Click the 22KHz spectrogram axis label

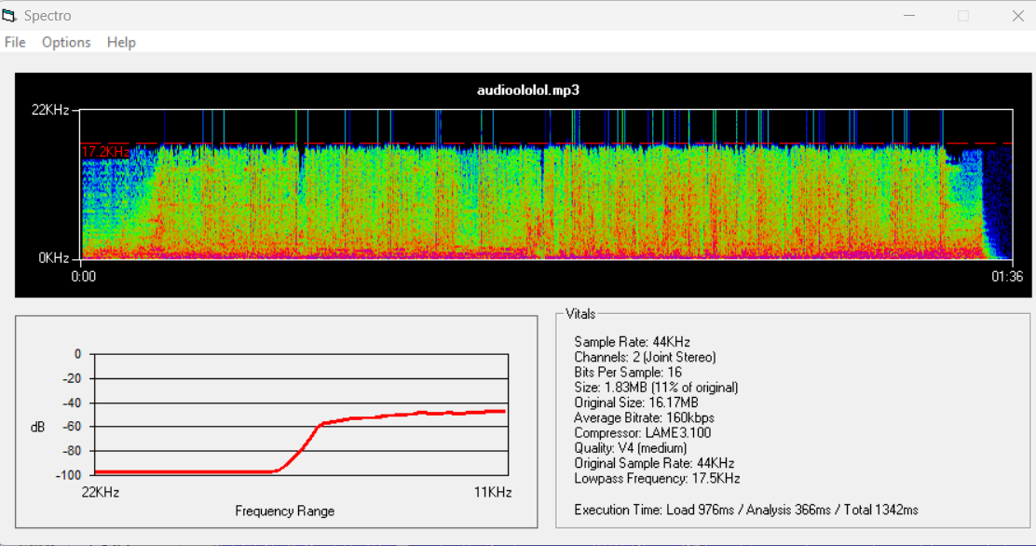click(x=50, y=110)
